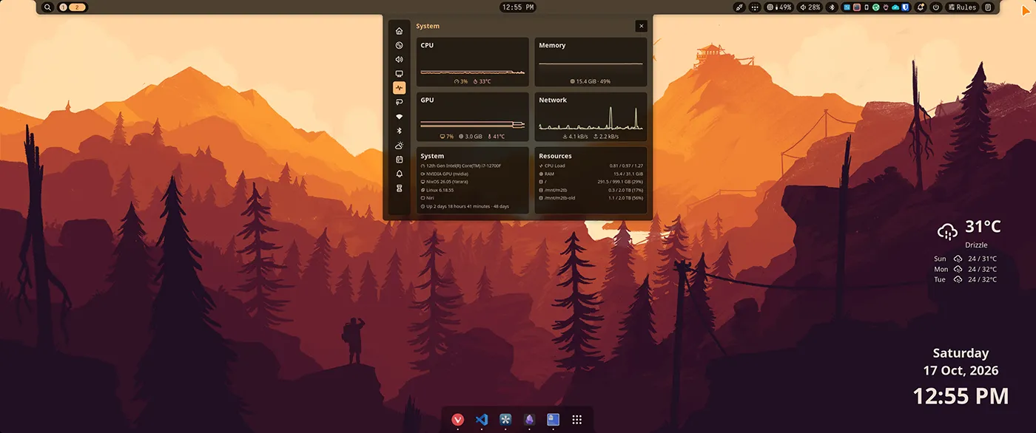Select the speaker audio icon in sidebar

point(399,59)
